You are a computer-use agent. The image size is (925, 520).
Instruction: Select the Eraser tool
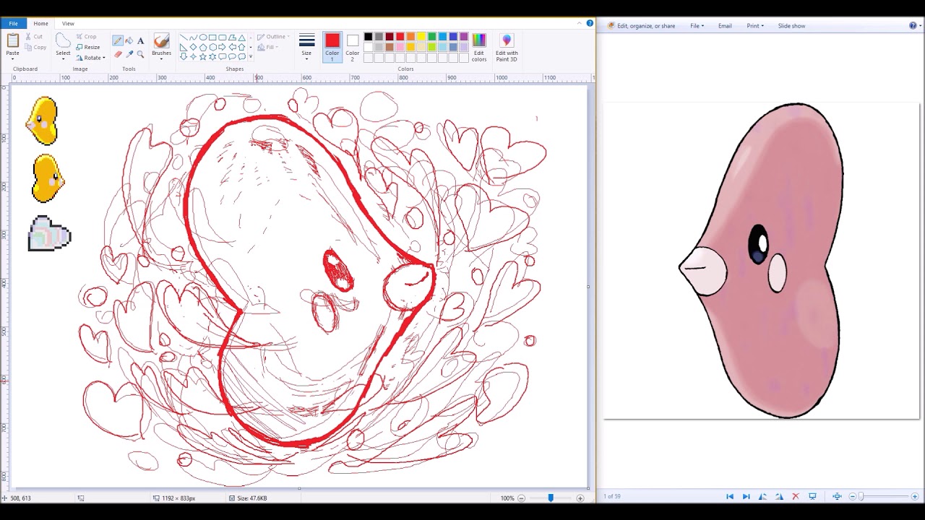tap(118, 54)
